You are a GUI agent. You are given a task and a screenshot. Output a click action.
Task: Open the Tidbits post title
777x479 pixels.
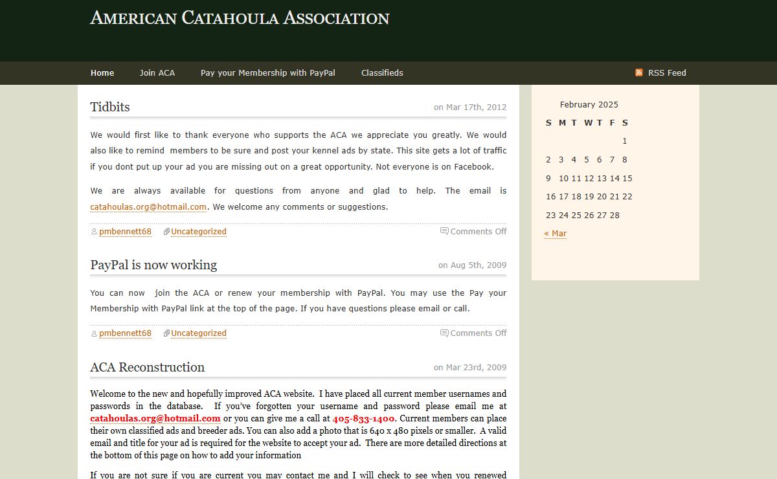click(110, 107)
